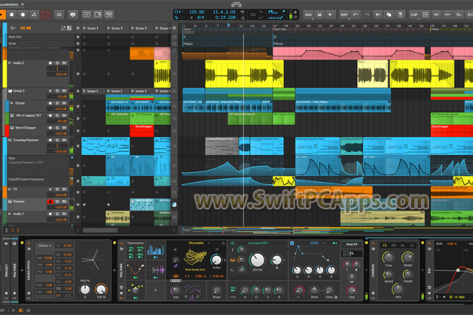Select DD mode on the Chorus+ device
Image resolution: width=473 pixels, height=315 pixels.
[x=394, y=245]
